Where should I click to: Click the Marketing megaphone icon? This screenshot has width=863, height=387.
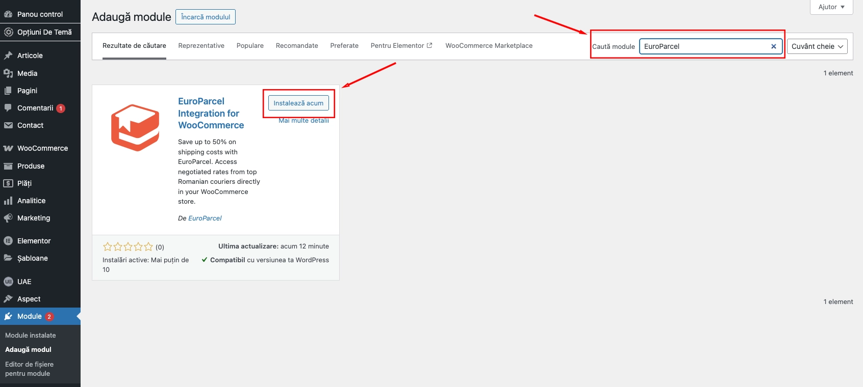pos(8,218)
